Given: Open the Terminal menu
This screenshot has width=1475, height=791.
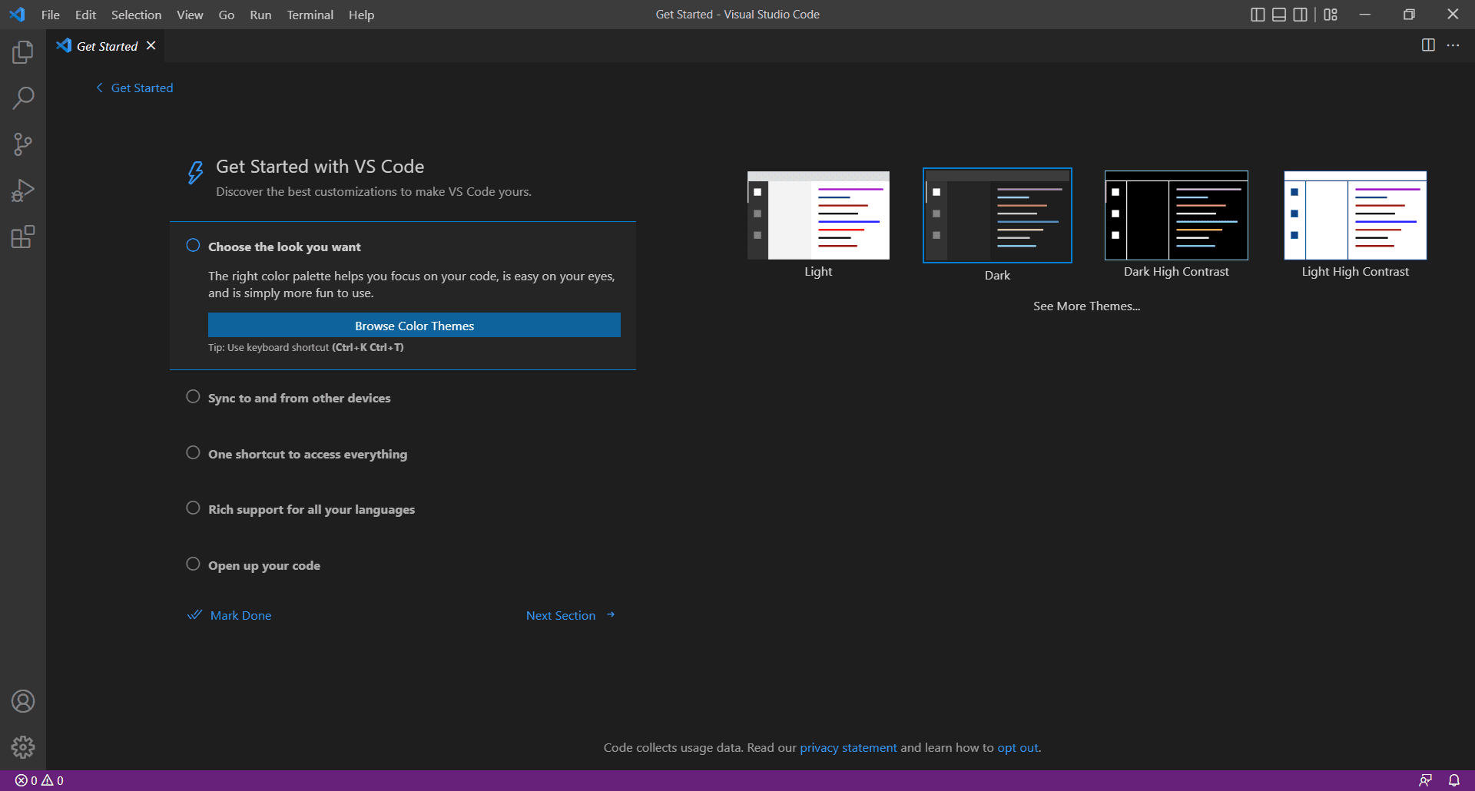Looking at the screenshot, I should (310, 15).
